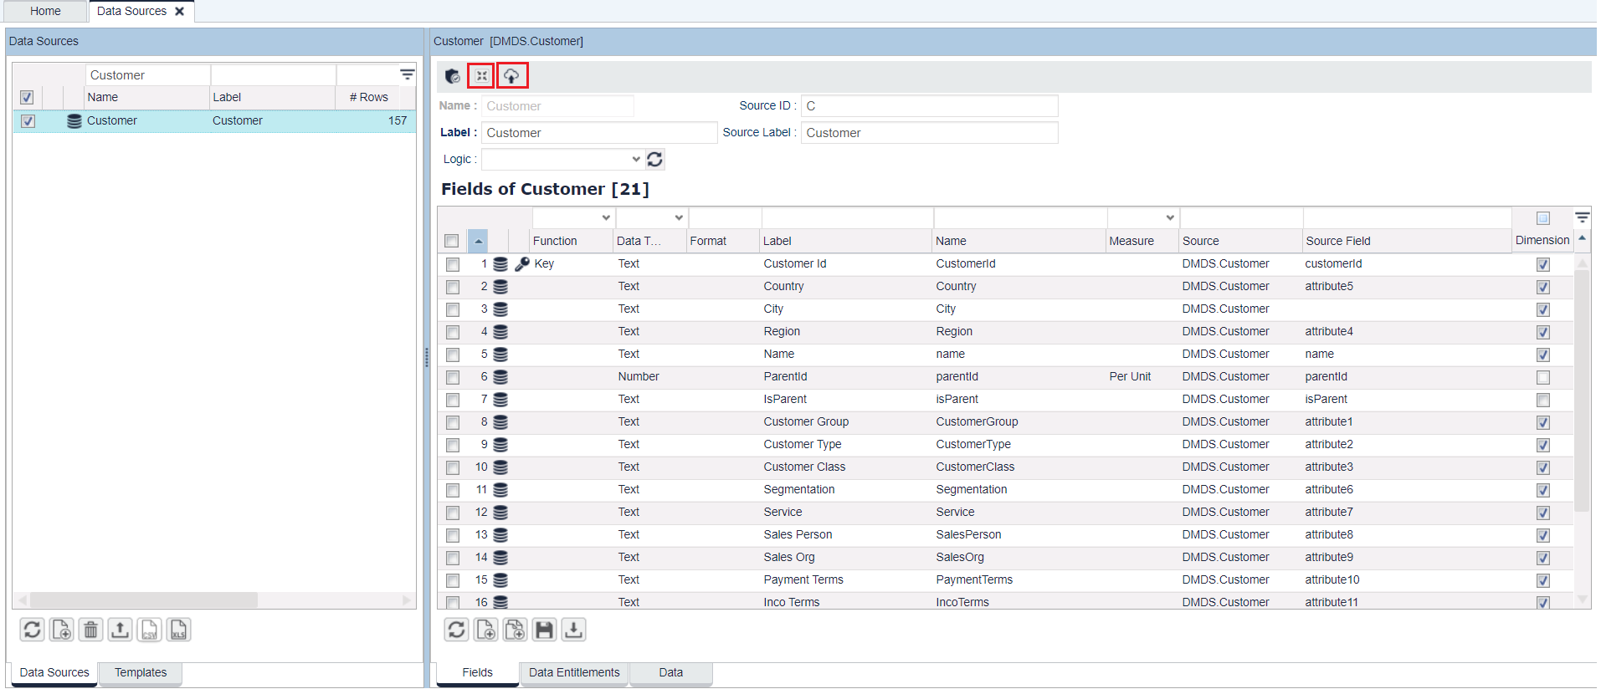
Task: Click the collapse arrows icon in toolbar
Action: pos(481,76)
